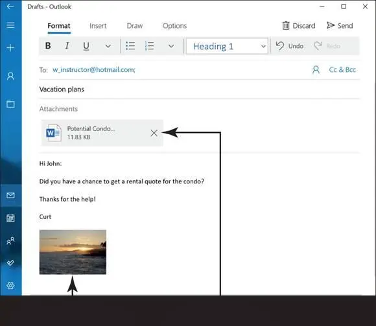Click the 'Hi John:' greeting line
376x326 pixels.
[51, 164]
